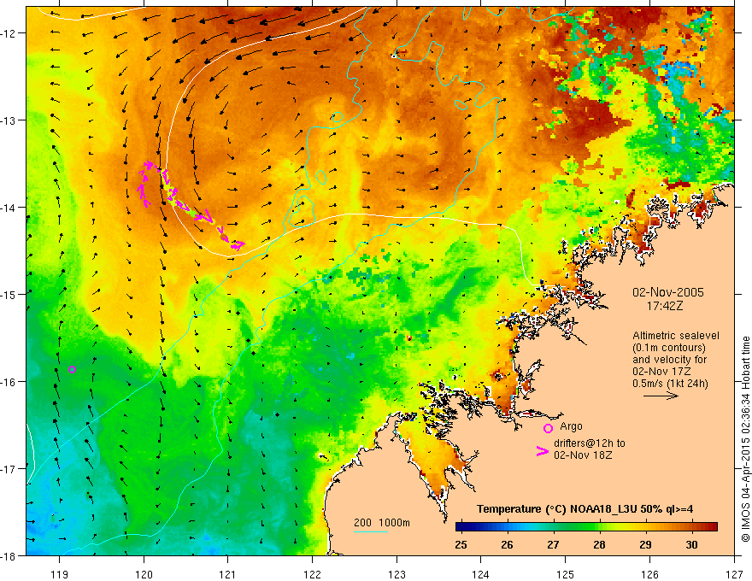Click the Temperature NOAA18_L3U colorbar title
The width and height of the screenshot is (752, 581).
[585, 509]
